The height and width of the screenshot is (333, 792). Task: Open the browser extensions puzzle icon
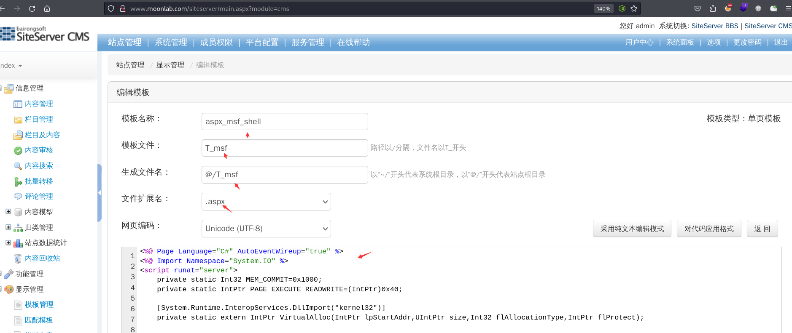pyautogui.click(x=713, y=8)
